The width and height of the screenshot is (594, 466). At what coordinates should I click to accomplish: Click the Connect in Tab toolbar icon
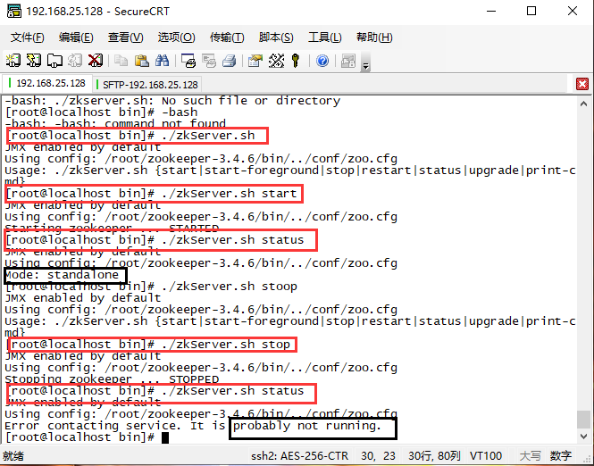click(54, 61)
